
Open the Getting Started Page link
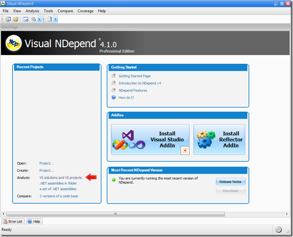point(135,76)
